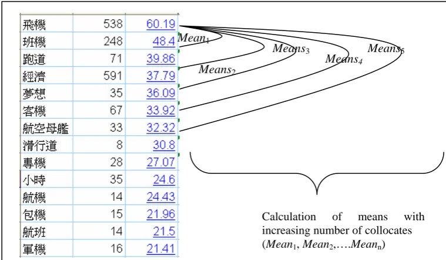The image size is (446, 260).
Task: Select the frequency value 71
Action: tap(116, 59)
